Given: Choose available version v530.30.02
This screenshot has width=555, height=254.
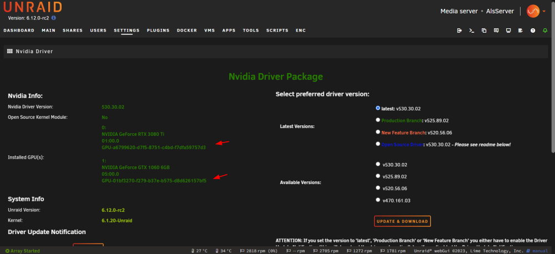Looking at the screenshot, I should (x=378, y=164).
